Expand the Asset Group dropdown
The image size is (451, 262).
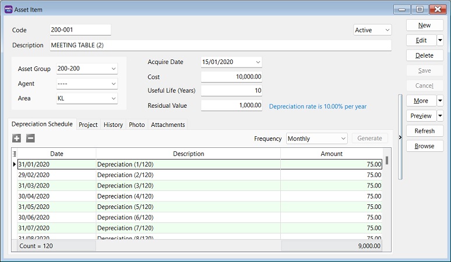(113, 69)
